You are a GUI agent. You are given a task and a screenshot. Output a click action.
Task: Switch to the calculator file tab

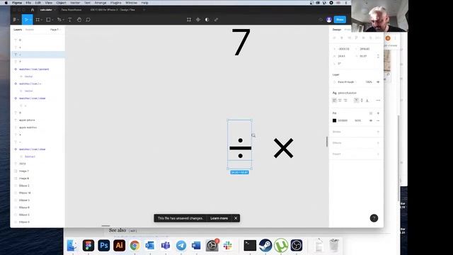click(46, 10)
